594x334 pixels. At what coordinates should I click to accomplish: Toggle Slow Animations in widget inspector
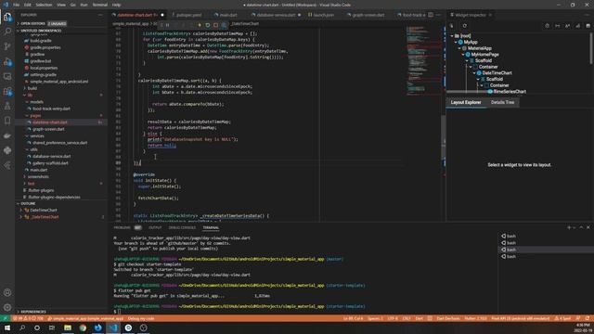(x=547, y=26)
